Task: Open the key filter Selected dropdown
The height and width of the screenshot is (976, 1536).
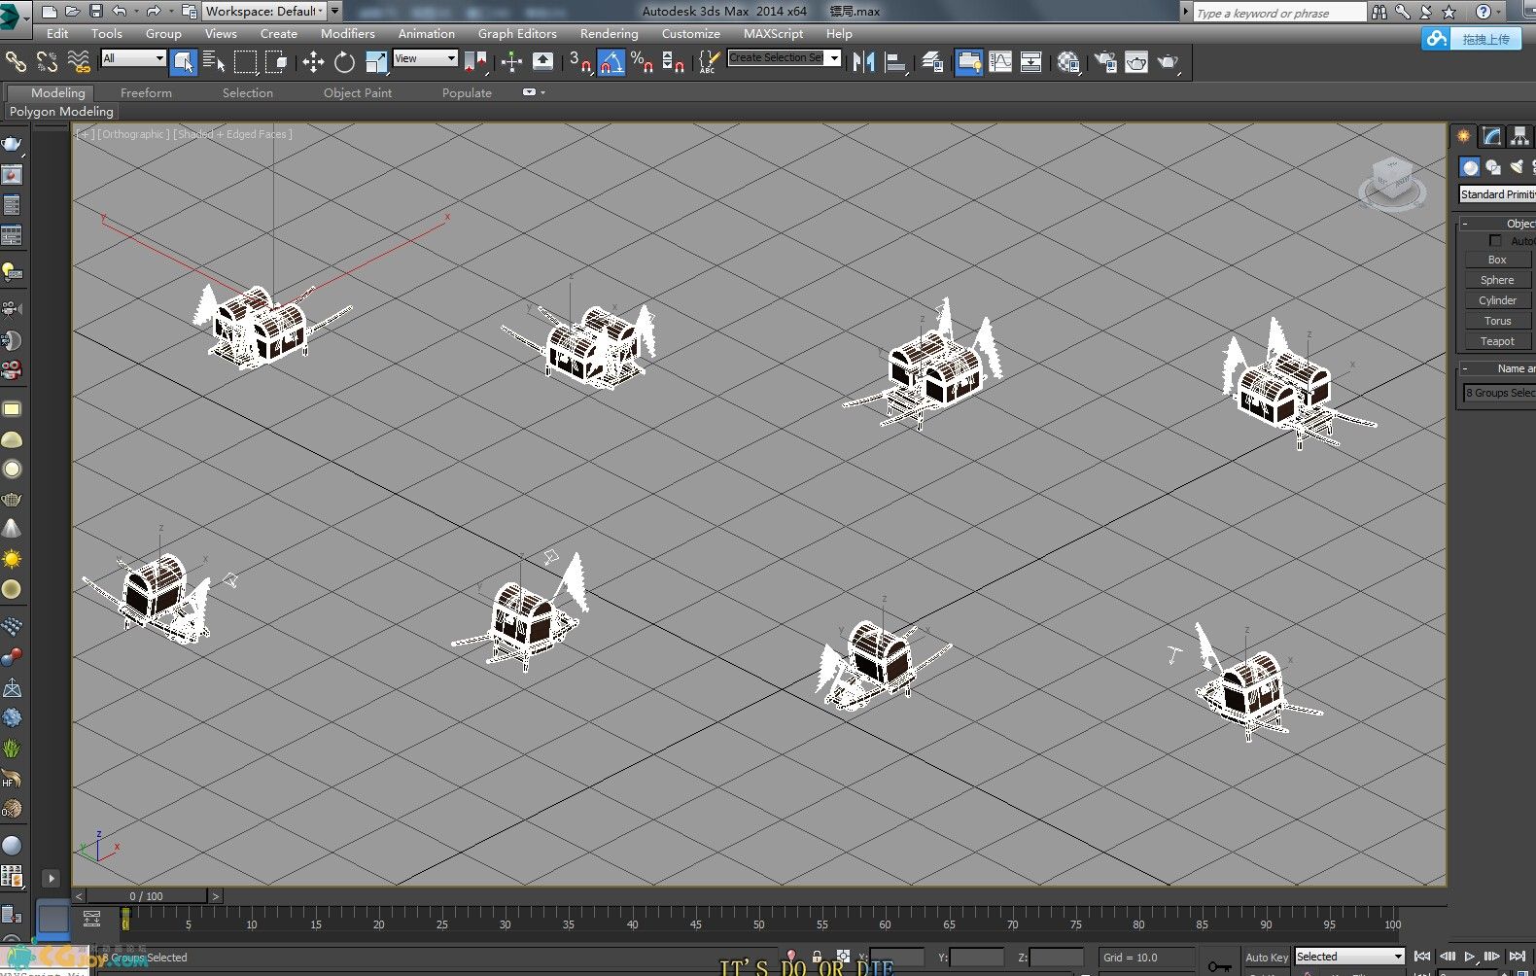Action: (x=1349, y=957)
